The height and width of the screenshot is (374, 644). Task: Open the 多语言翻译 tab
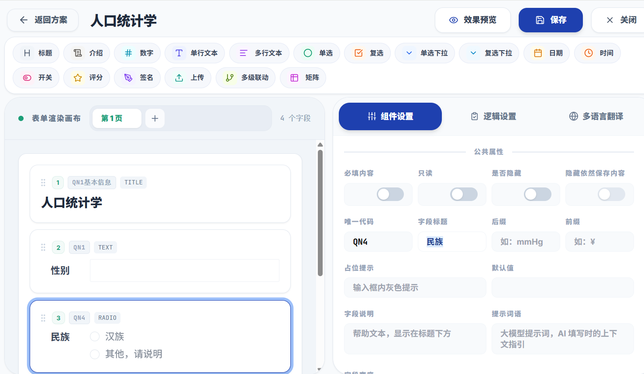[x=596, y=117]
